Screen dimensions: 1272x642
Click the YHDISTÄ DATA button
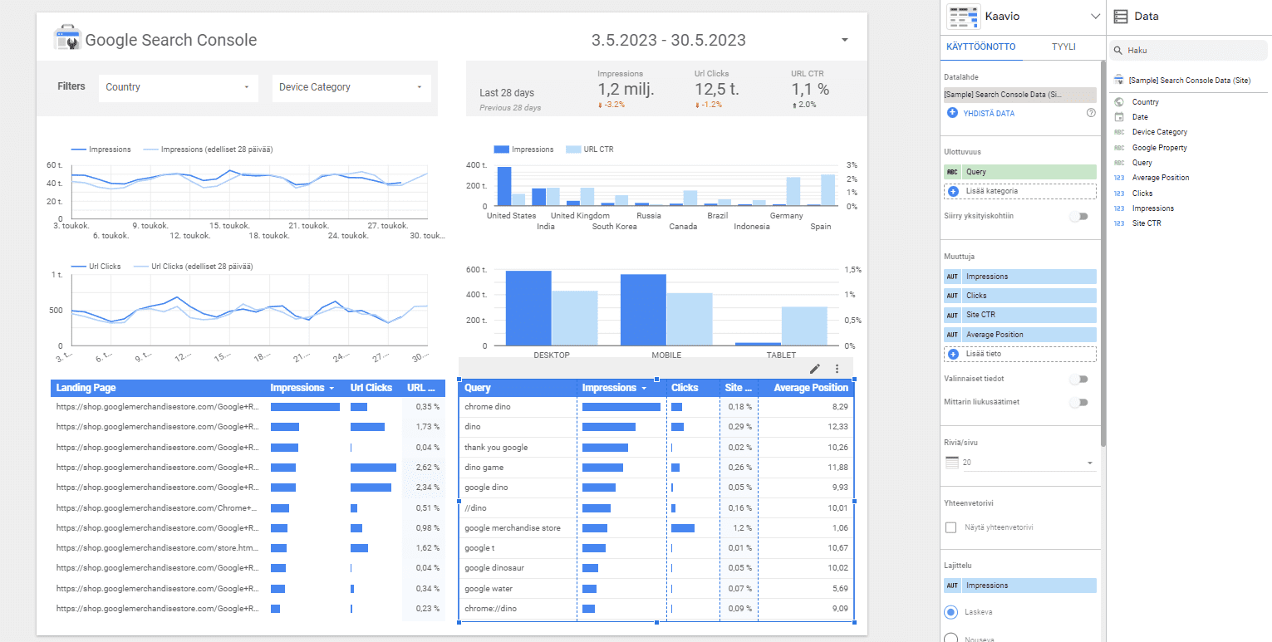point(989,113)
